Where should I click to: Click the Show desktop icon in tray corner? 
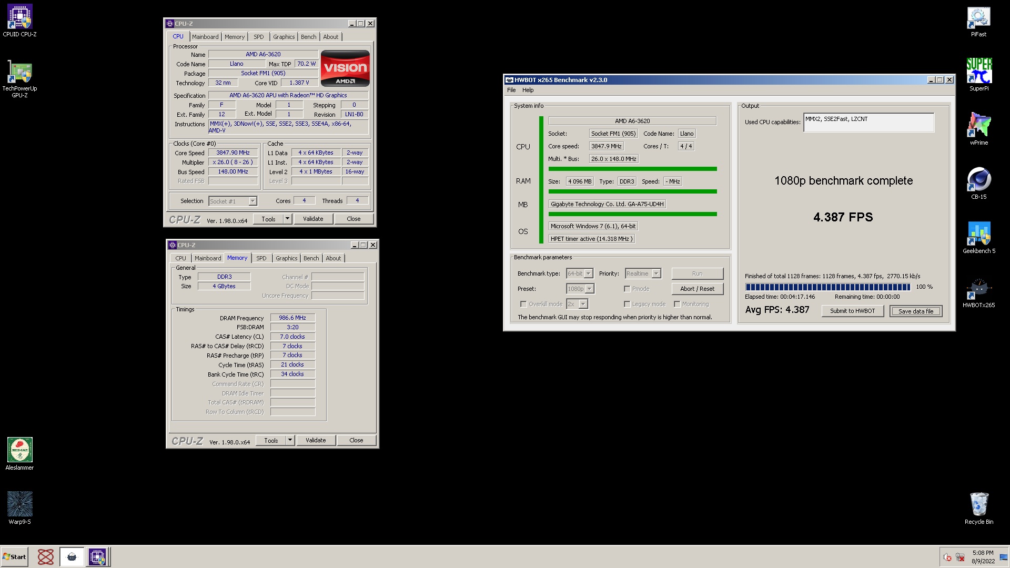1004,557
